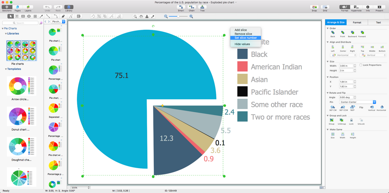Collapse the Rotate and Flip section

pos(328,93)
